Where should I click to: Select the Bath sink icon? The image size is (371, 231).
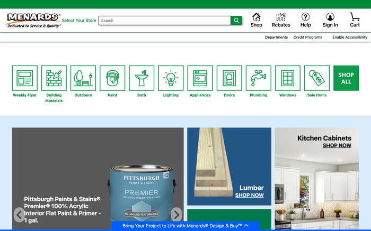coord(142,78)
